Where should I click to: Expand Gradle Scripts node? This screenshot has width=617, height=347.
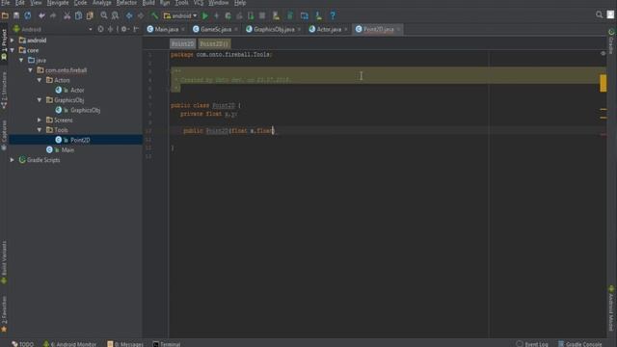[x=13, y=160]
